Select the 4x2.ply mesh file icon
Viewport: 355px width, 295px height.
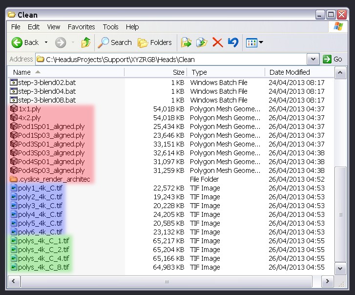(x=14, y=118)
